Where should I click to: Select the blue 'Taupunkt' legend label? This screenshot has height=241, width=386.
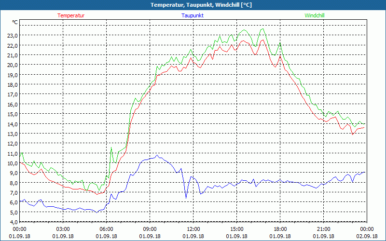(193, 15)
